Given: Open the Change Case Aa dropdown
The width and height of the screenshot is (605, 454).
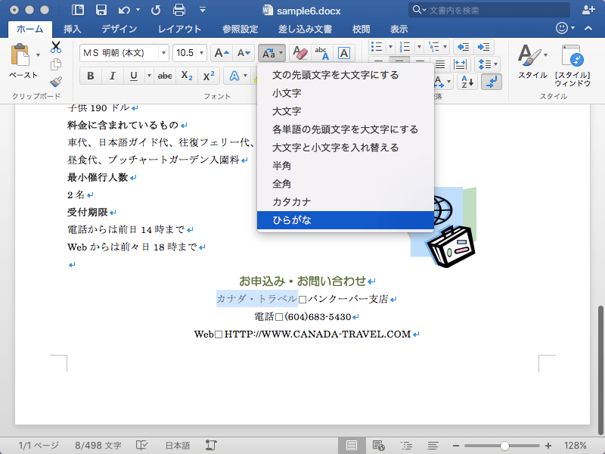Looking at the screenshot, I should coord(272,53).
